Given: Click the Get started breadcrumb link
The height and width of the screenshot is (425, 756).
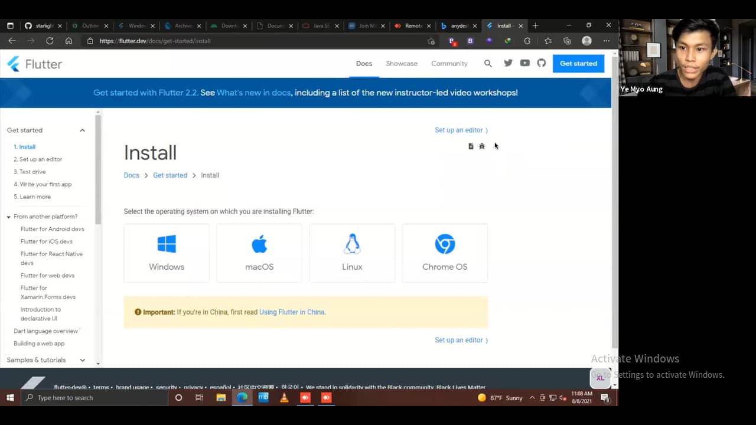Looking at the screenshot, I should point(170,175).
